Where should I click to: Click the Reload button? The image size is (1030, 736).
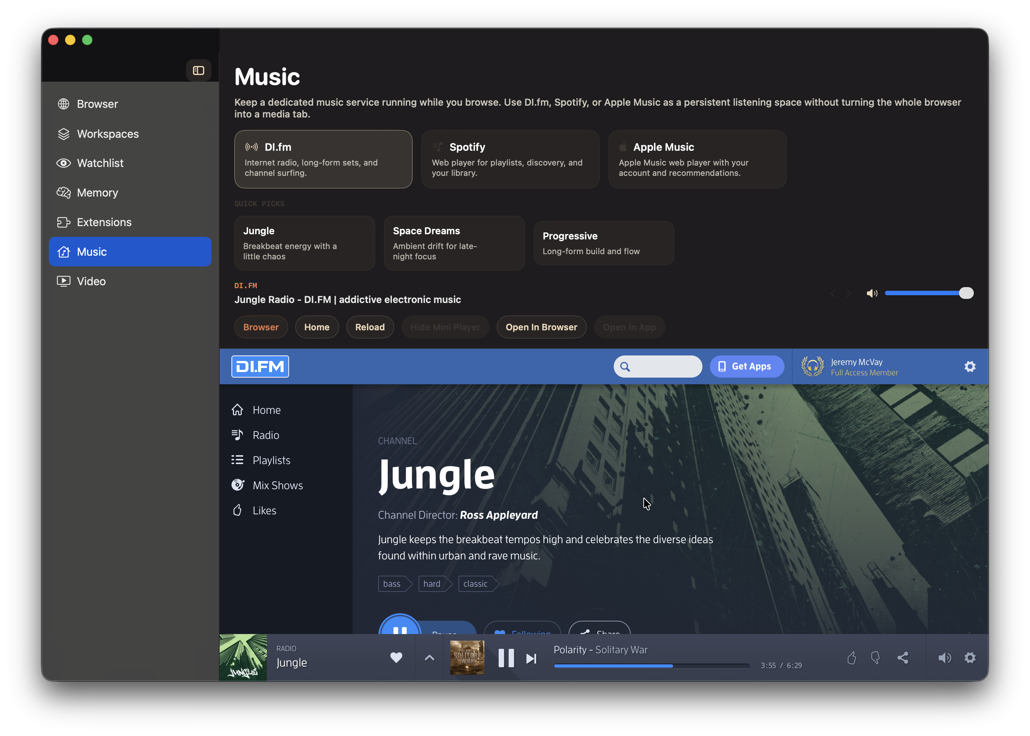click(370, 327)
